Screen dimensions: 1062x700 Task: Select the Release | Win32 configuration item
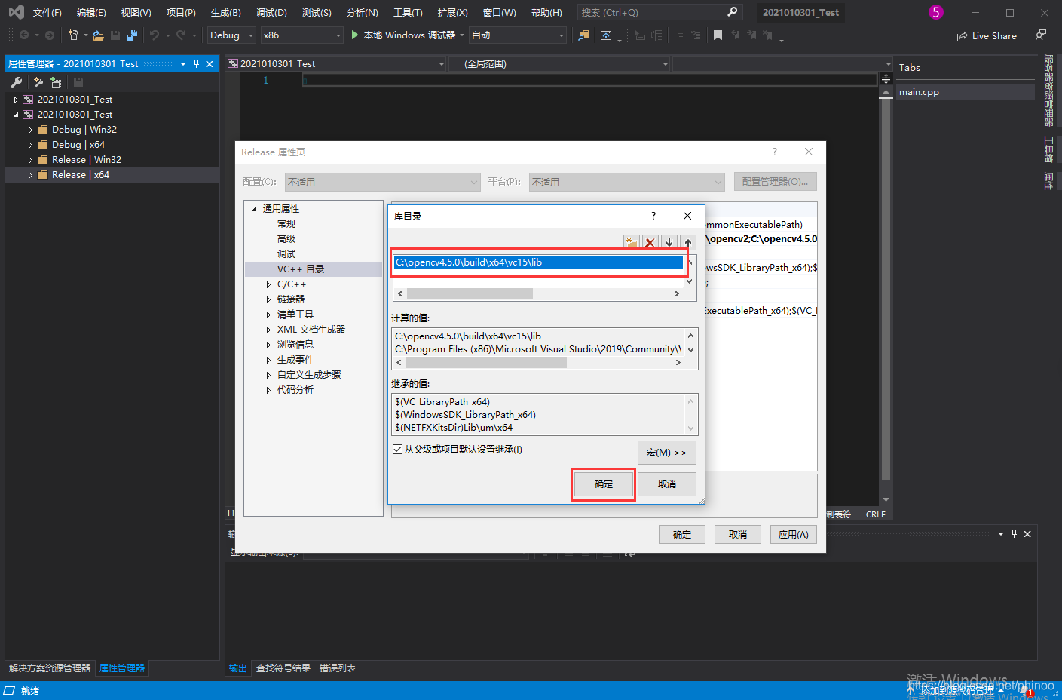pos(87,160)
